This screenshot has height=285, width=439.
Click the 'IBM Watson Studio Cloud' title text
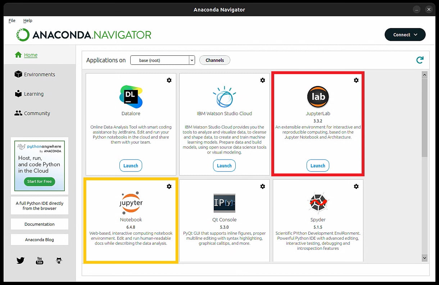(224, 114)
